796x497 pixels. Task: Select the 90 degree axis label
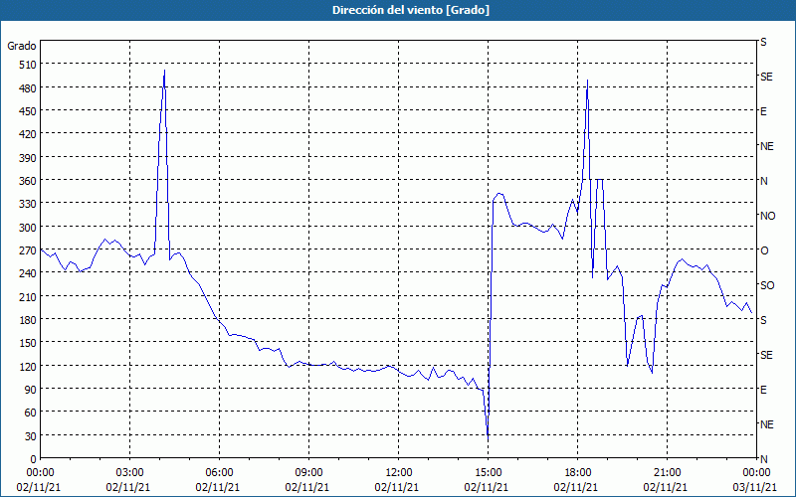click(31, 390)
